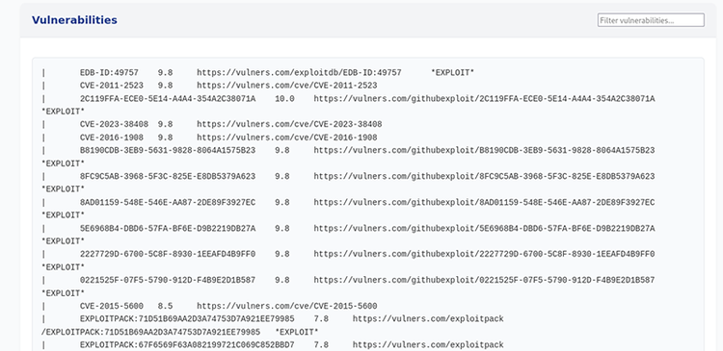
Task: Select the CVE-2011-2523 identifier
Action: pos(111,86)
